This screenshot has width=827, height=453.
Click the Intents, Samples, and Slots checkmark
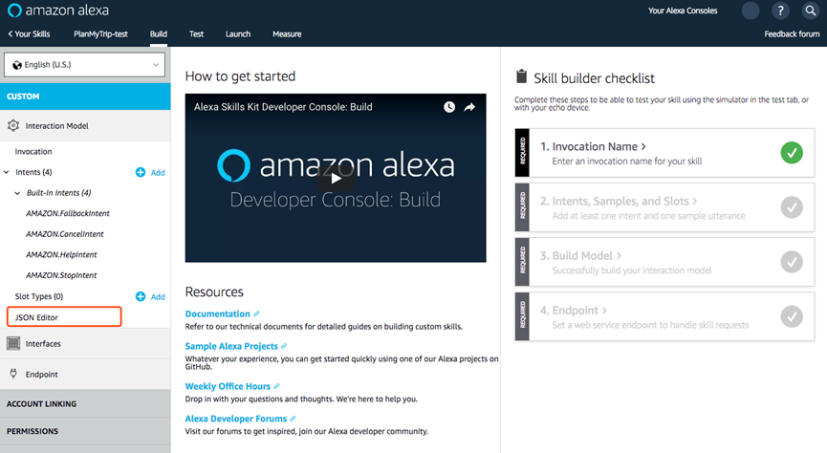(792, 207)
